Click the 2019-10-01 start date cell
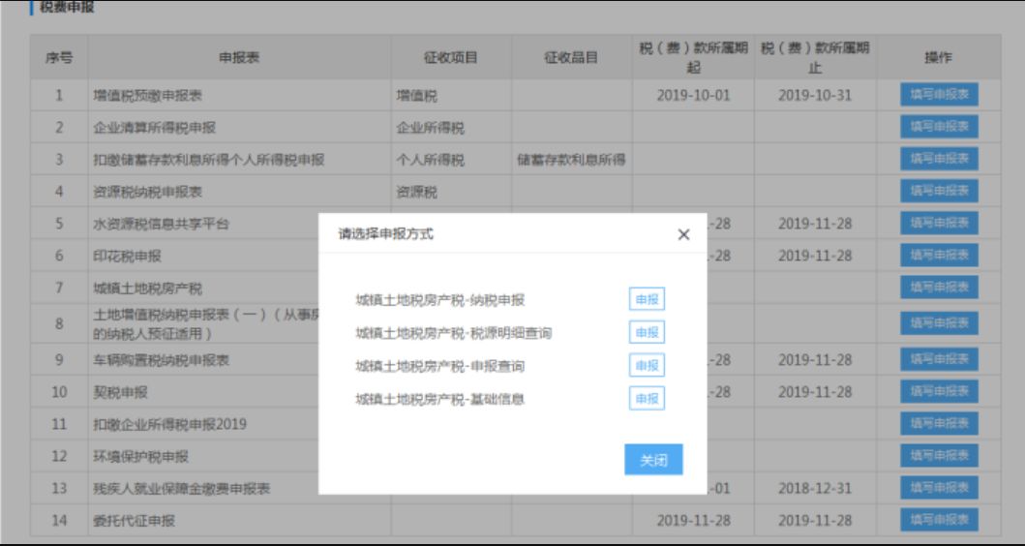Image resolution: width=1025 pixels, height=546 pixels. click(693, 96)
